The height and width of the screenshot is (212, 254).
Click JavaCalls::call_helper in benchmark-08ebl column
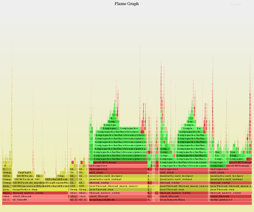click(118, 176)
